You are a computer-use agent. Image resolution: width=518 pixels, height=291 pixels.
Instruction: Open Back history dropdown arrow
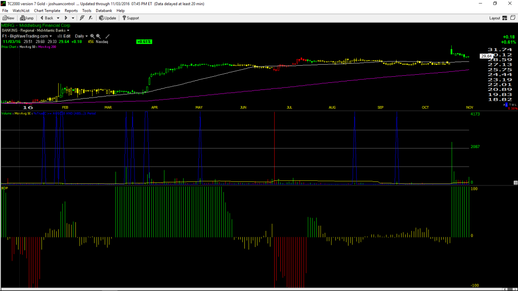coord(58,18)
